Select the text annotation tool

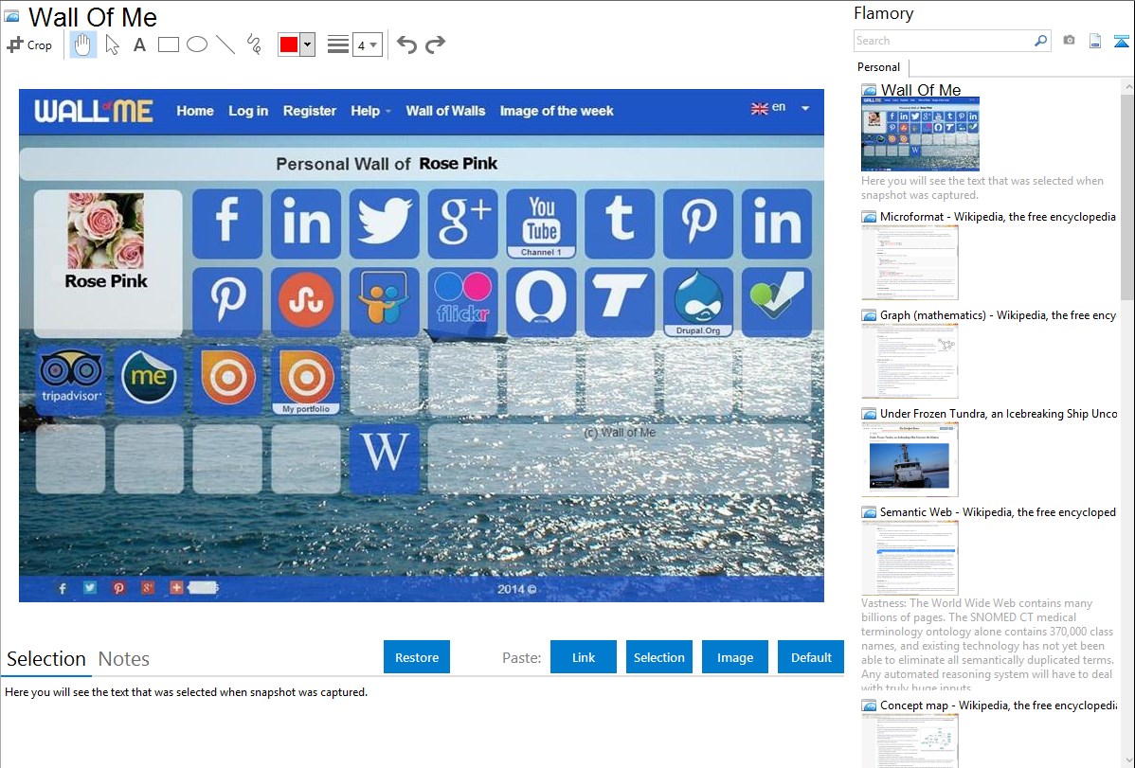pos(139,45)
